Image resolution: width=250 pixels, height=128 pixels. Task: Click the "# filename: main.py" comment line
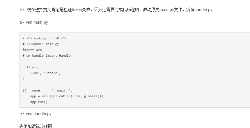[41, 44]
